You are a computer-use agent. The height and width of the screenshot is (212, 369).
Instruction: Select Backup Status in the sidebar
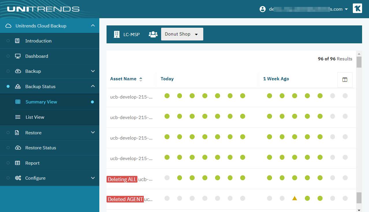tap(40, 86)
